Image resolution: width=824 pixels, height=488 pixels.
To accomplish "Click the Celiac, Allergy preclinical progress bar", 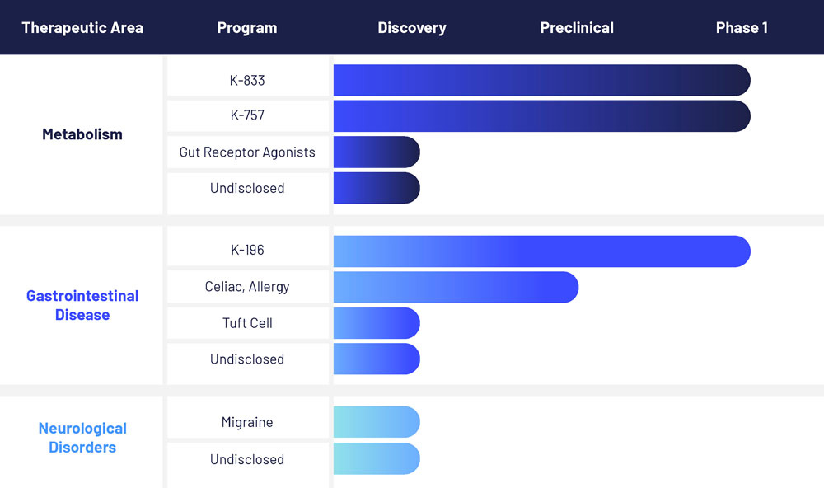I will [x=456, y=287].
